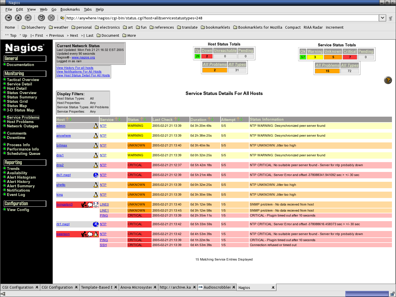Open the www.nagios.org link

[83, 57]
